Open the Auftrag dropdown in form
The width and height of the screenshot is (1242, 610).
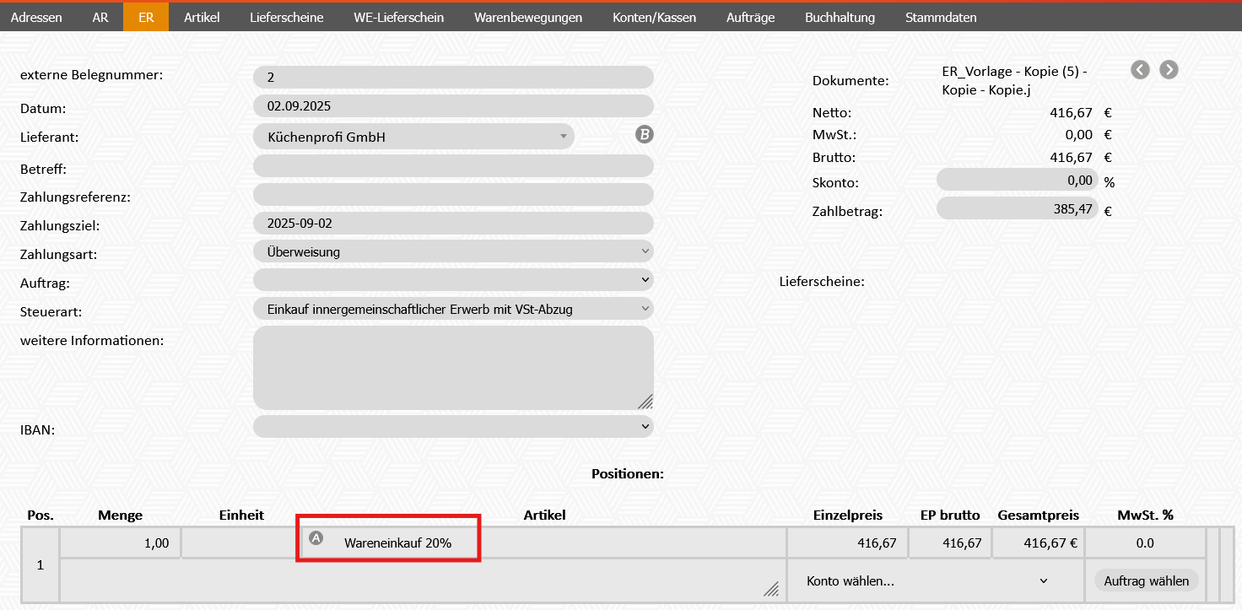(453, 279)
